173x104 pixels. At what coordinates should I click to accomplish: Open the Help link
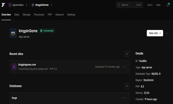(158, 5)
